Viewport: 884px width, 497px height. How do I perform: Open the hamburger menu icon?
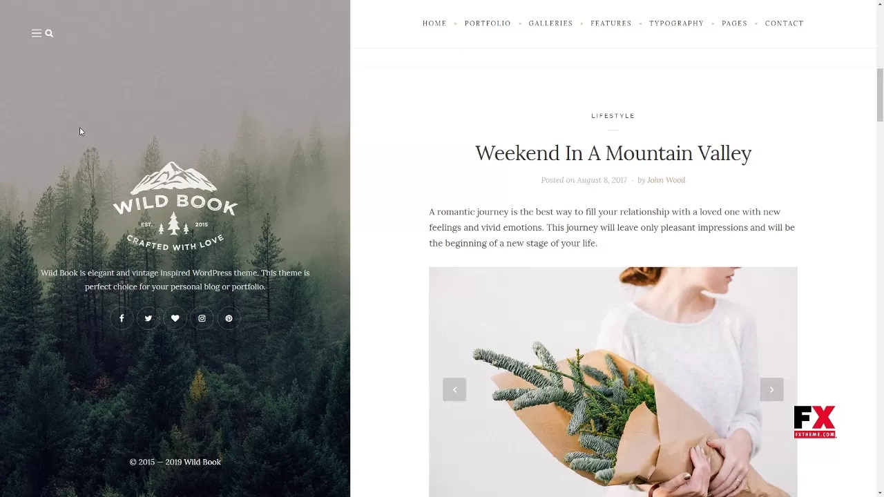[x=36, y=33]
